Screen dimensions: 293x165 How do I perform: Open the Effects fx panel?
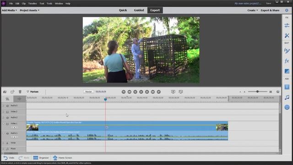287,61
